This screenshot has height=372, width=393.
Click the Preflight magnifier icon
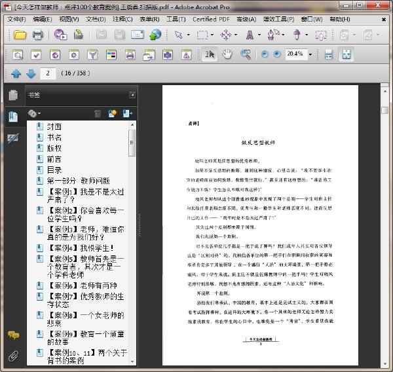click(x=18, y=54)
